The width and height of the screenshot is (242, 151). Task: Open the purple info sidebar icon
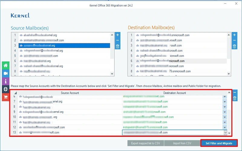click(5, 81)
